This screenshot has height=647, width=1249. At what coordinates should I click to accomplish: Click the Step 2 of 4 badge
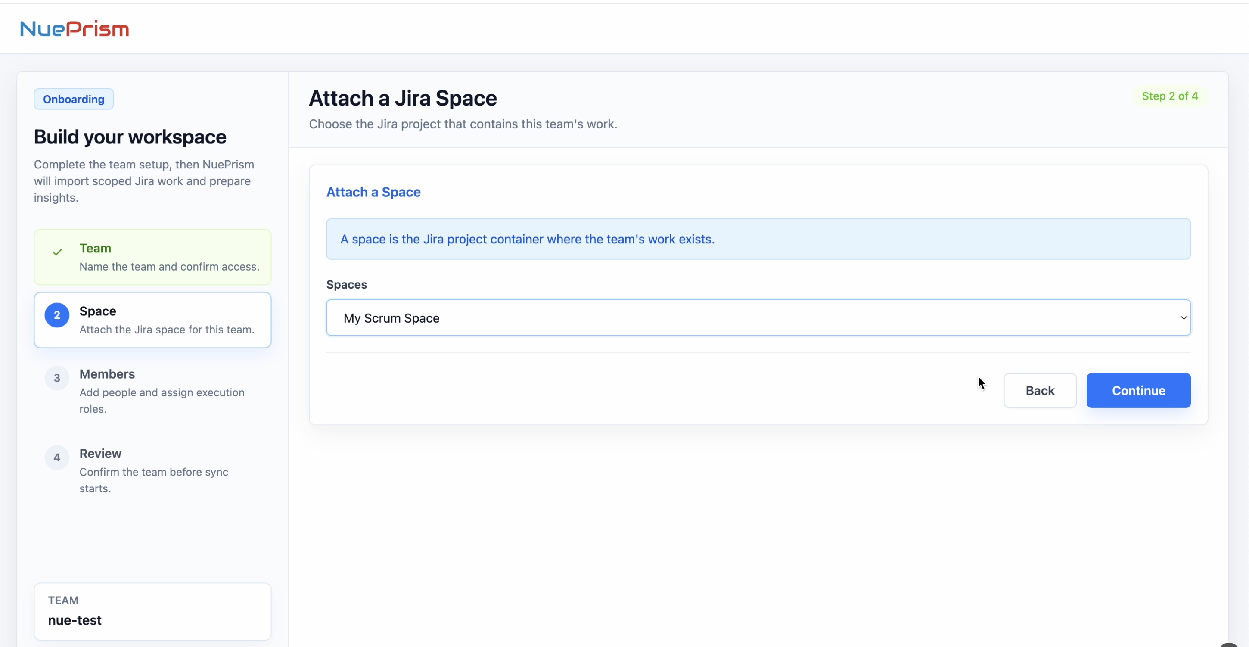pos(1169,96)
